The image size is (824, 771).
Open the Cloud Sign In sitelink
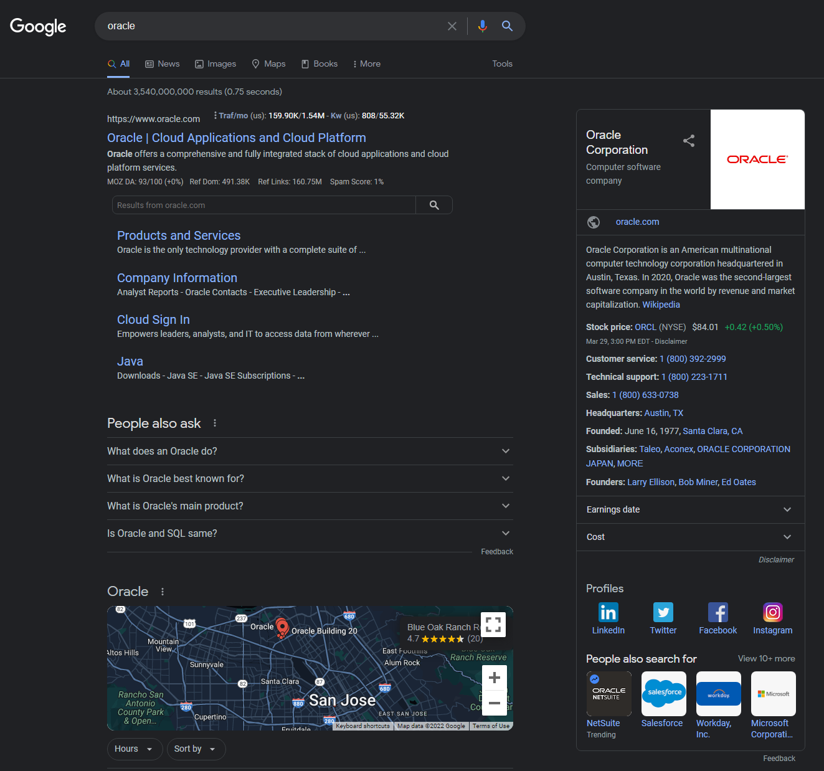153,319
